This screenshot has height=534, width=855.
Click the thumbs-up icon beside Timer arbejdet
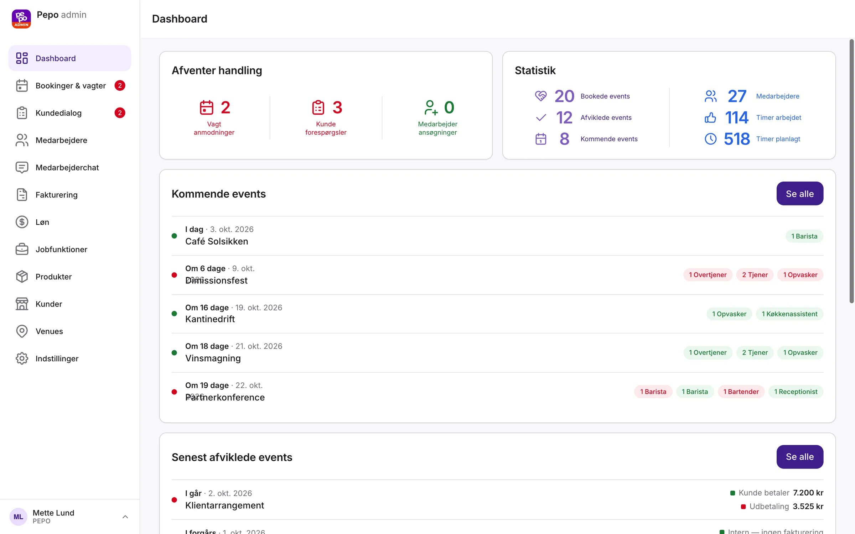coord(710,117)
